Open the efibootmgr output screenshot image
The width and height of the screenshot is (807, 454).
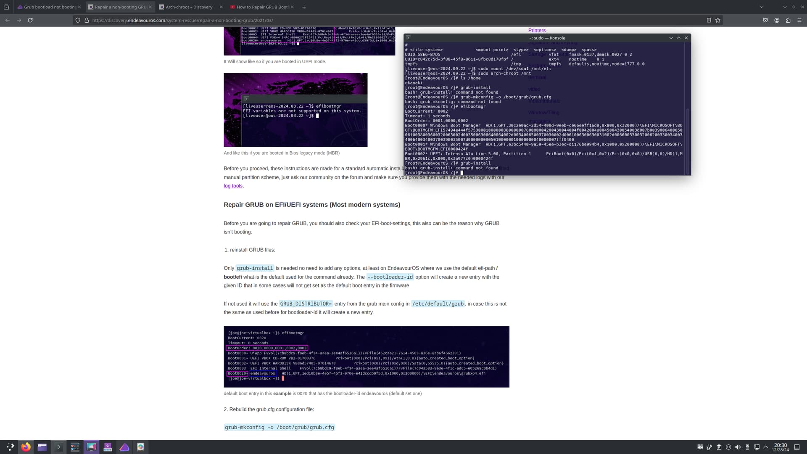pyautogui.click(x=366, y=356)
